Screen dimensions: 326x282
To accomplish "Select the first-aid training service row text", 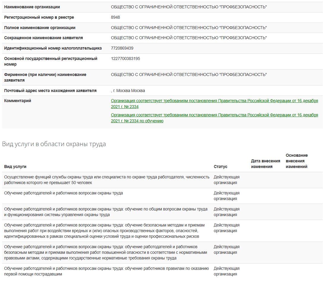I will pyautogui.click(x=106, y=271).
